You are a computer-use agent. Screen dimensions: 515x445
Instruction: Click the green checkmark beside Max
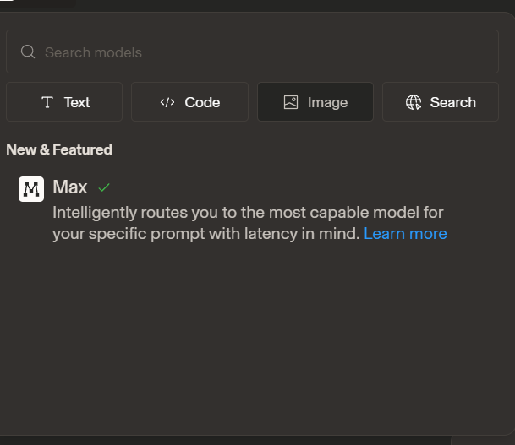(104, 187)
